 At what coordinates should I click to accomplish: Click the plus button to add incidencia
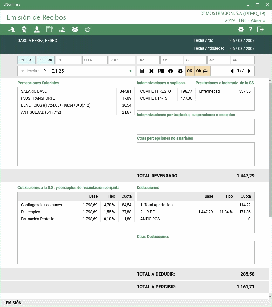[x=130, y=71]
